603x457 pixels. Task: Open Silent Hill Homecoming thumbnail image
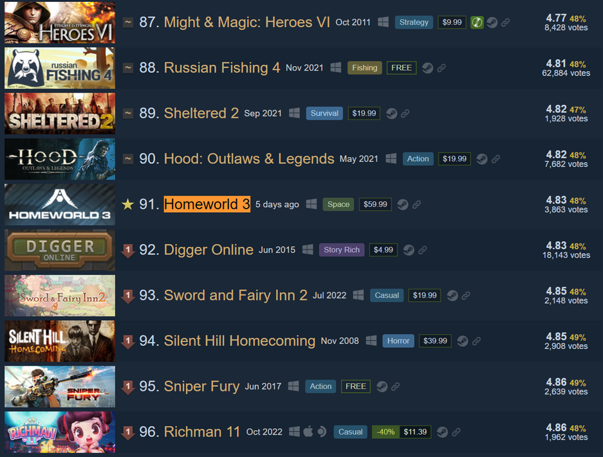click(x=60, y=341)
